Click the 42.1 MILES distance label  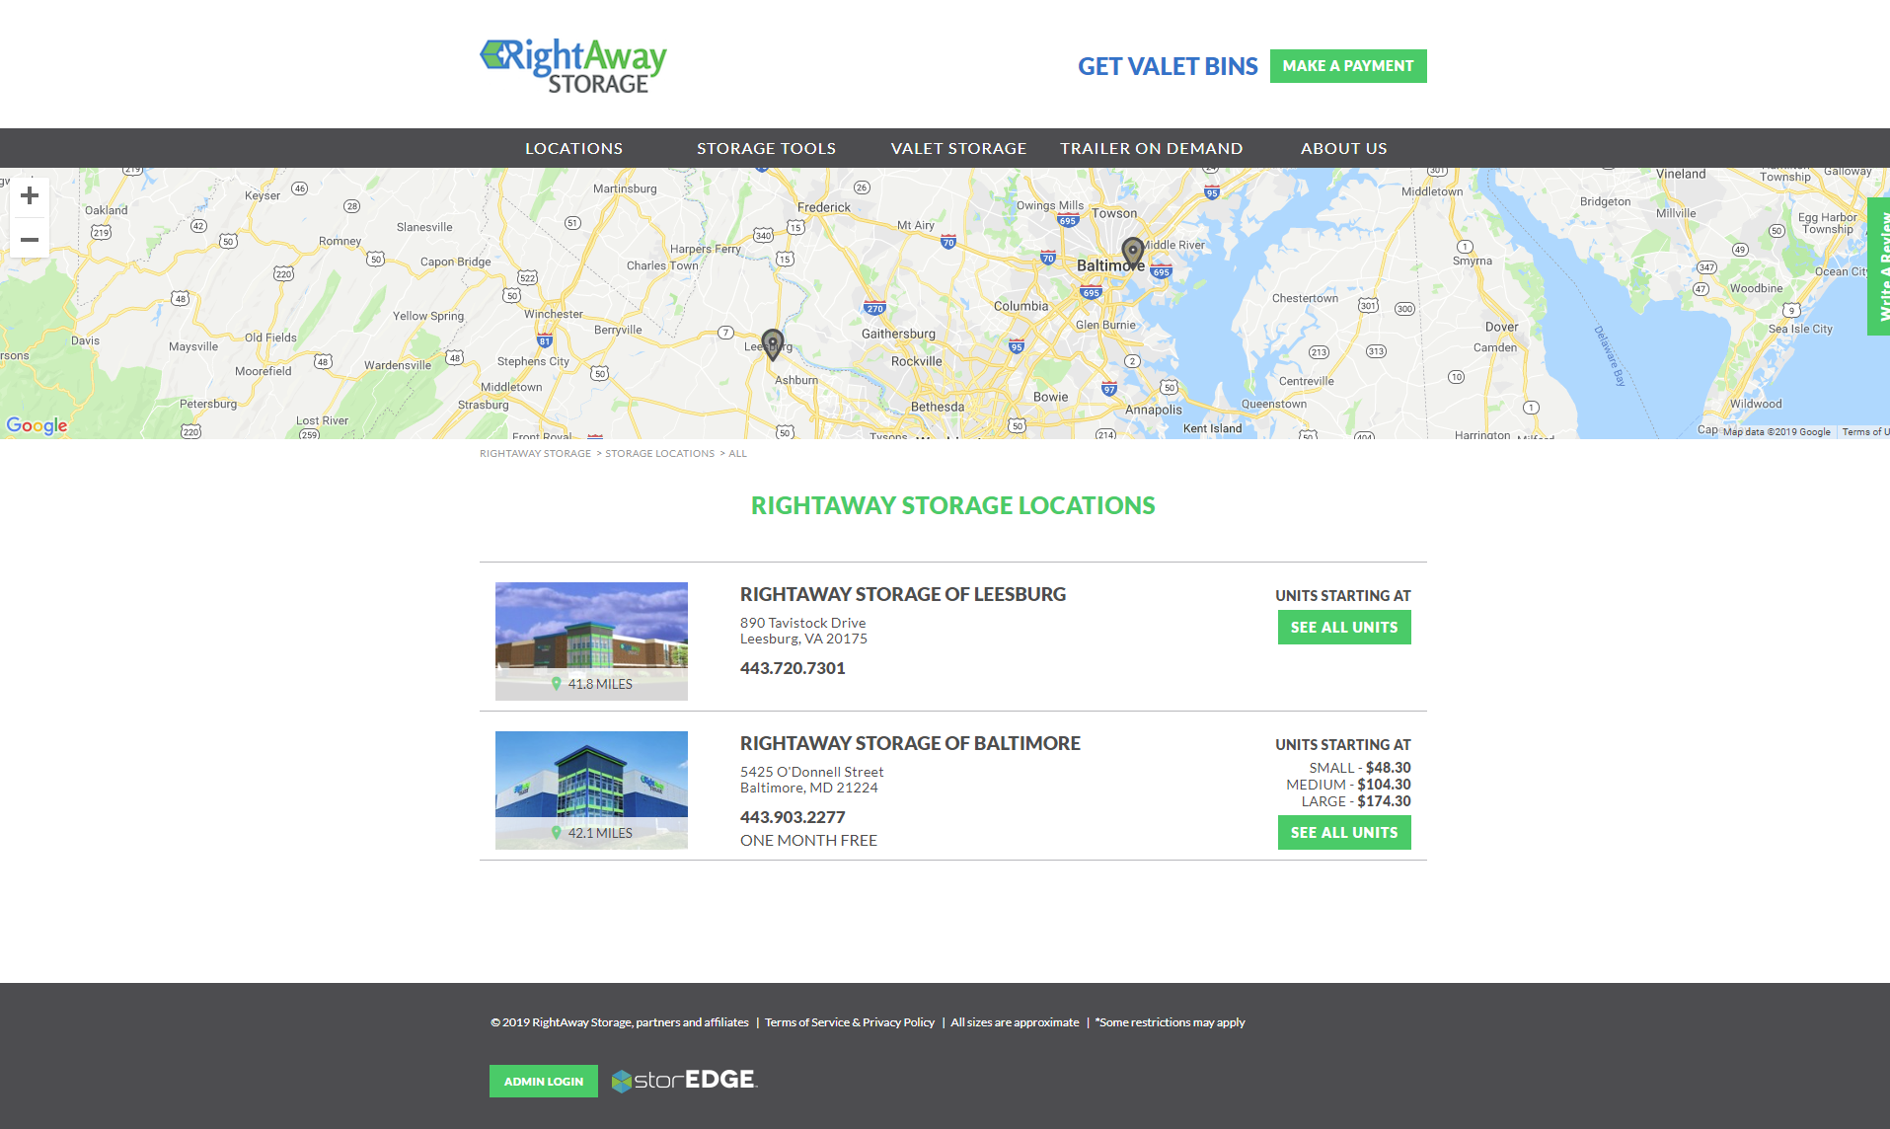[x=591, y=833]
